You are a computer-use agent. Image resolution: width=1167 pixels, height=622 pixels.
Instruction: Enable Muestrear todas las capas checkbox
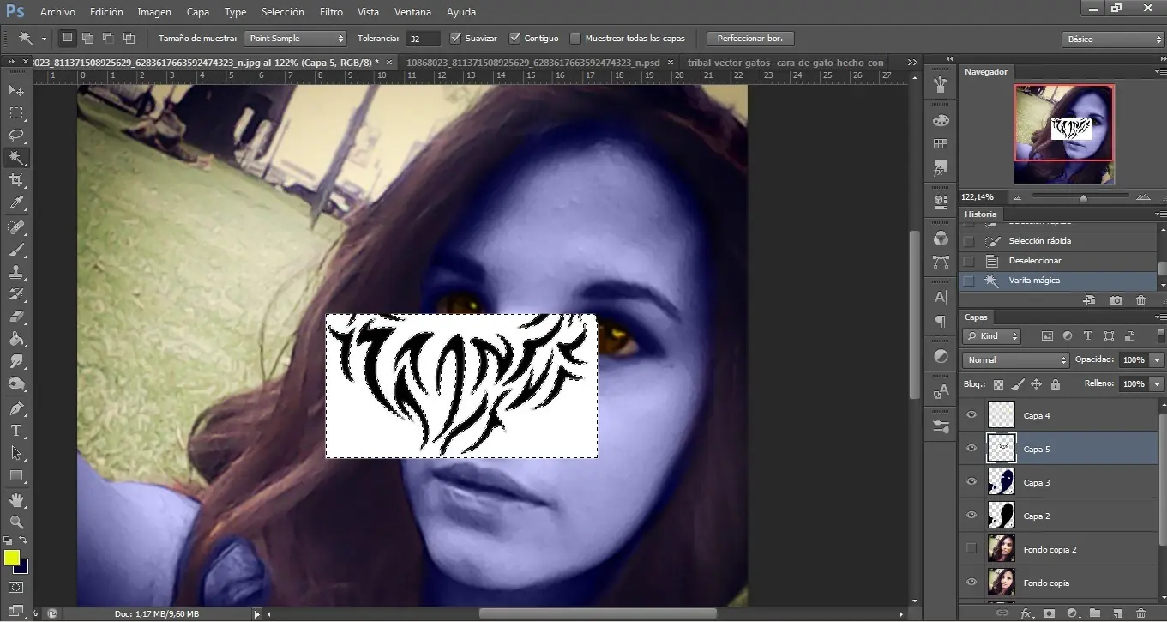575,39
